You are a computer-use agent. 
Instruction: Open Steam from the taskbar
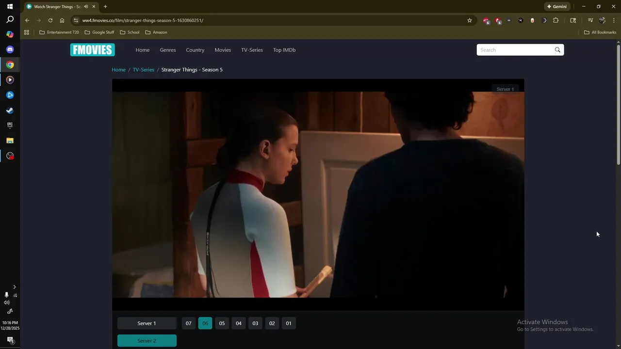(x=10, y=110)
